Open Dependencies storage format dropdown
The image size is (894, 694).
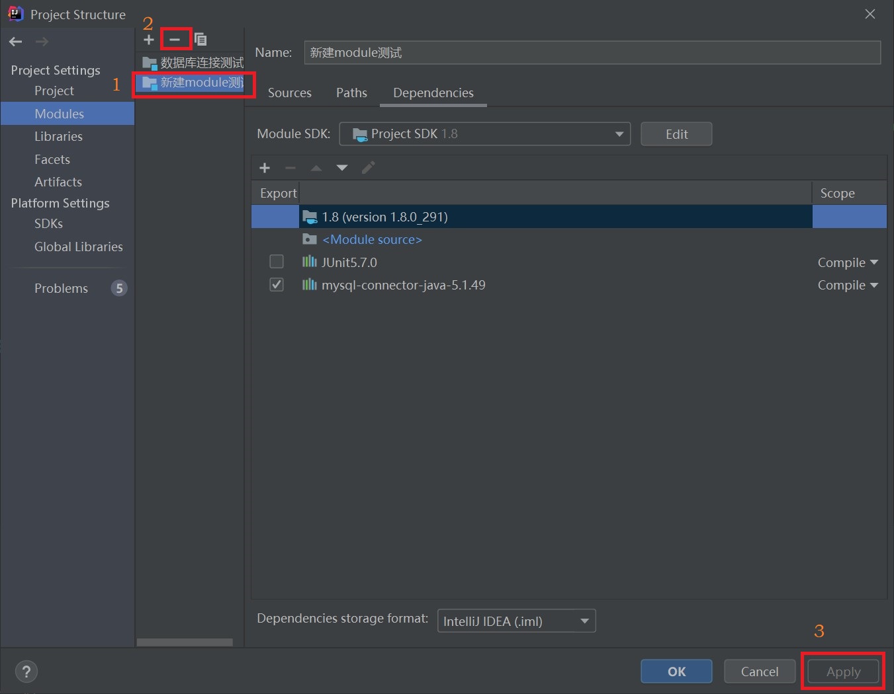click(x=516, y=621)
